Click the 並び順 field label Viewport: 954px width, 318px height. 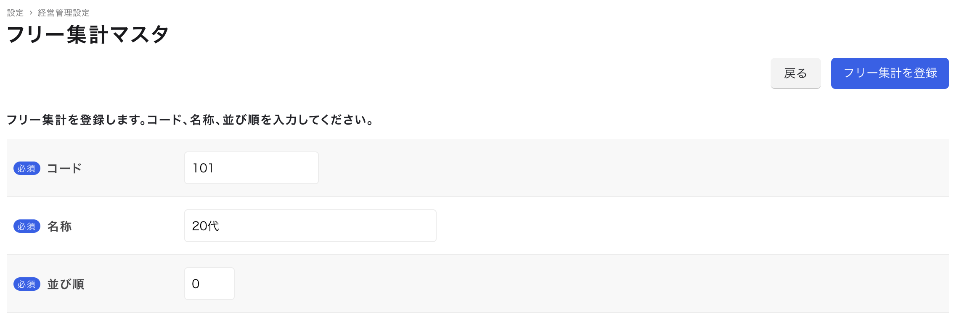(66, 284)
